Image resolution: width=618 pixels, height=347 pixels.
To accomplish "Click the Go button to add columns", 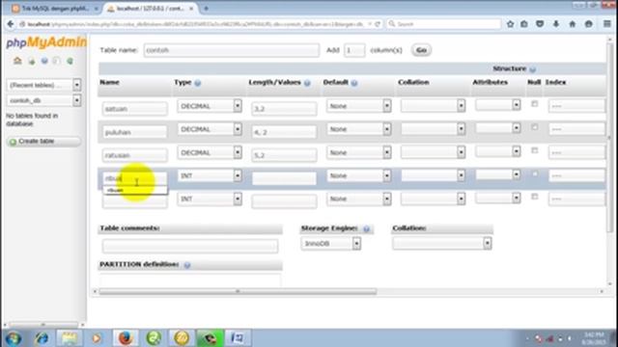I will (421, 50).
